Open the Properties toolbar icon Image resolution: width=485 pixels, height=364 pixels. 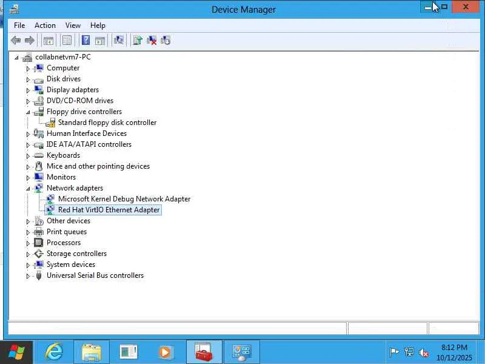tap(67, 40)
